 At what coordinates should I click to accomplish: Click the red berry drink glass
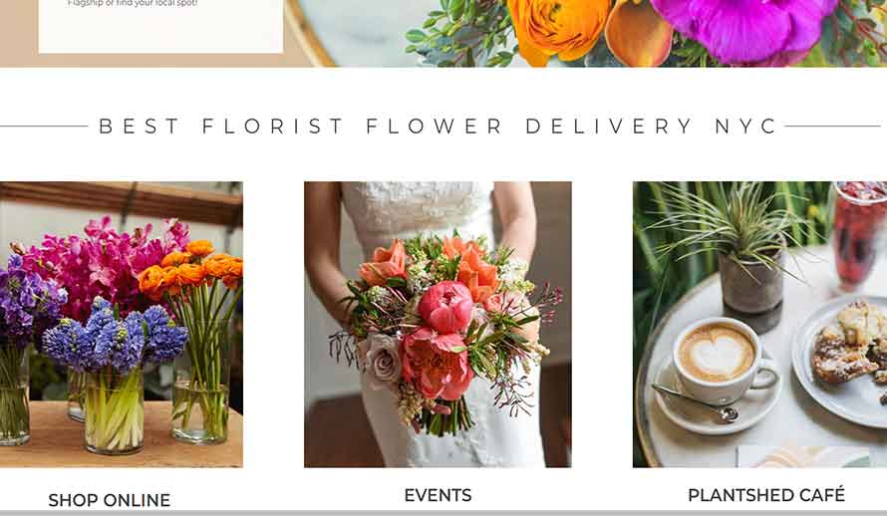pos(859,234)
